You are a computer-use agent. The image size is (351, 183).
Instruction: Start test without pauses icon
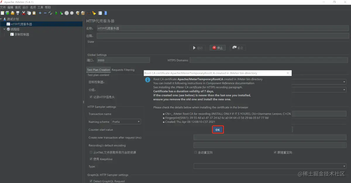click(x=61, y=13)
